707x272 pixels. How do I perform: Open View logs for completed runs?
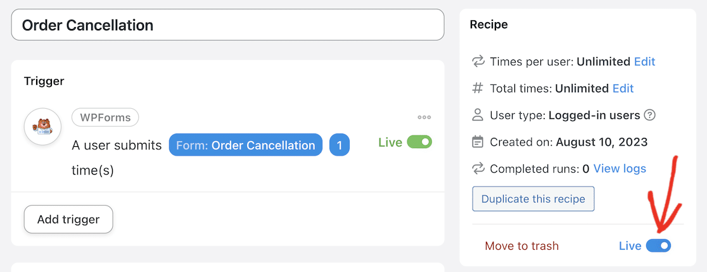[620, 168]
